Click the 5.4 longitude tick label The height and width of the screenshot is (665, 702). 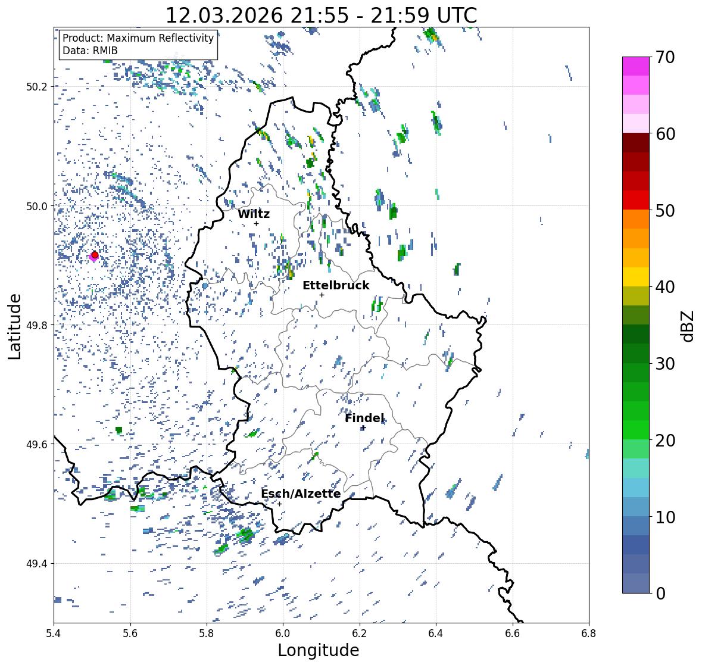pos(54,633)
